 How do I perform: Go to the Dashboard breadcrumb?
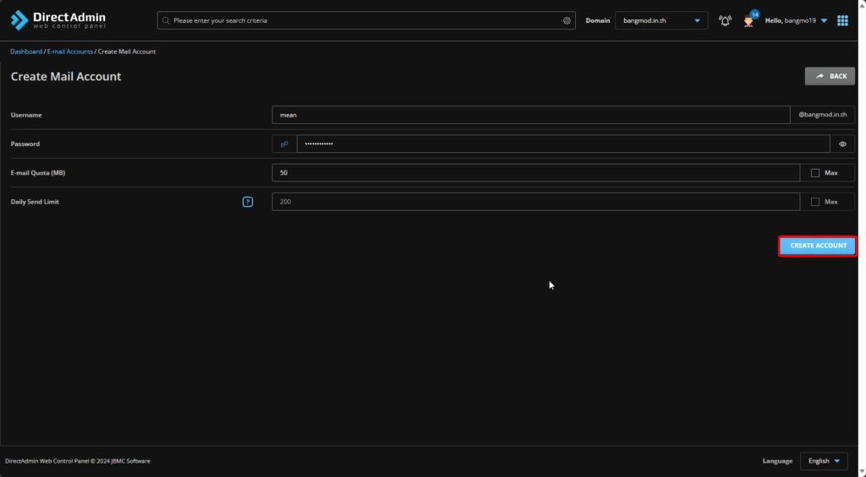coord(25,51)
